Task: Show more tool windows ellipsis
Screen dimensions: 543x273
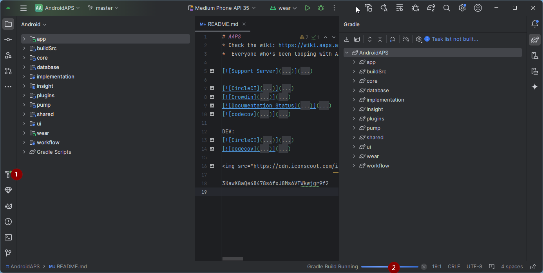Action: pyautogui.click(x=8, y=87)
